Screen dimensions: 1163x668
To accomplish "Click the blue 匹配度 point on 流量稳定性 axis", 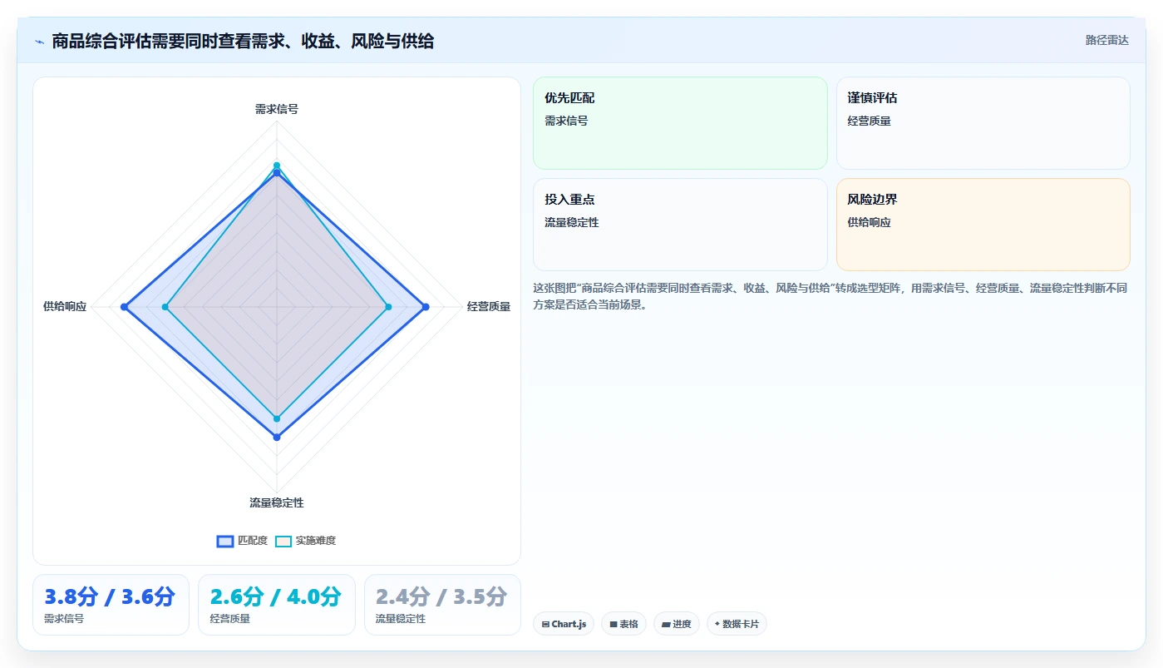I will 277,437.
